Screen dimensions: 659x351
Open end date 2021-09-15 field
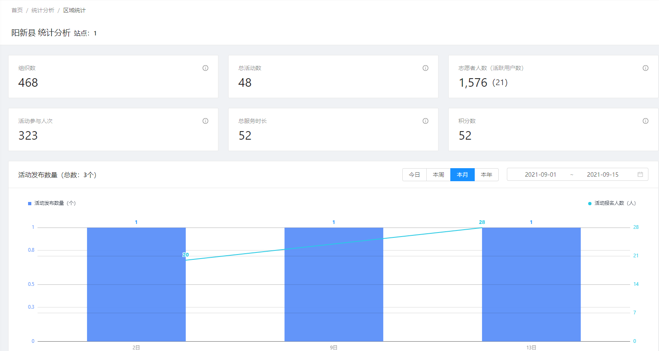pyautogui.click(x=602, y=175)
